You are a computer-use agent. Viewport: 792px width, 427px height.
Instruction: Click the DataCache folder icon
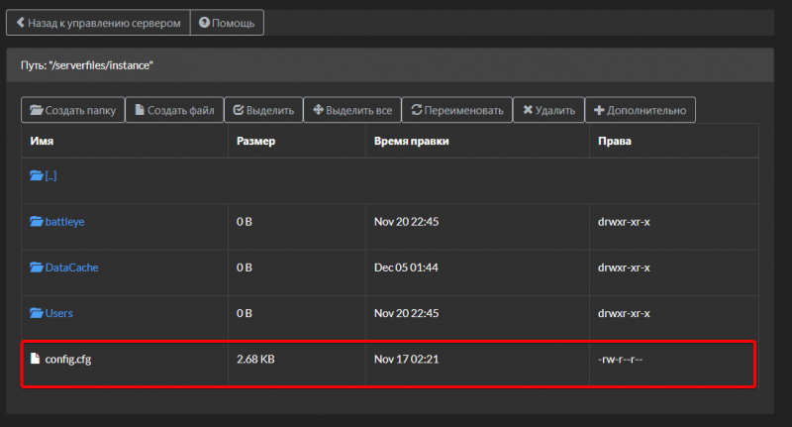point(37,267)
